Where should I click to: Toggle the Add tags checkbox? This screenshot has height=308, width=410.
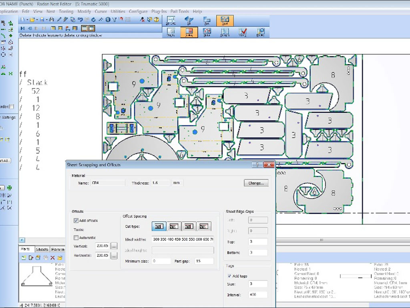[229, 276]
